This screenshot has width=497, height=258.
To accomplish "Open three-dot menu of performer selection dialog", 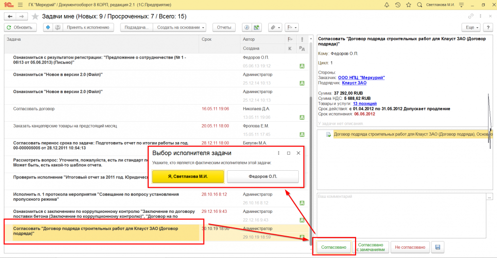I will 278,153.
